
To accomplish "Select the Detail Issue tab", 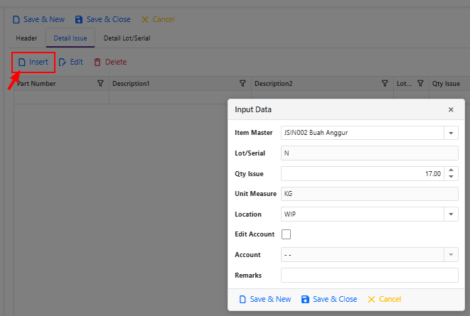I will (70, 38).
